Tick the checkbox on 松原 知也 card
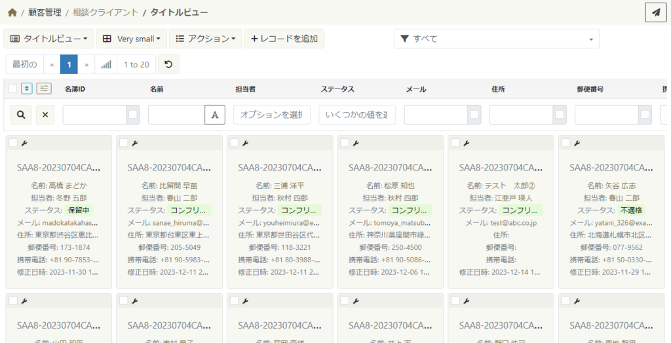671x343 pixels. (345, 142)
